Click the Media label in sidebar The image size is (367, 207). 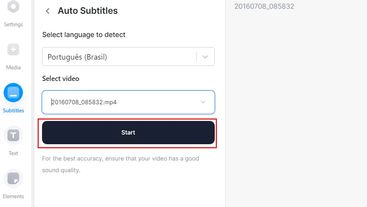[x=13, y=67]
